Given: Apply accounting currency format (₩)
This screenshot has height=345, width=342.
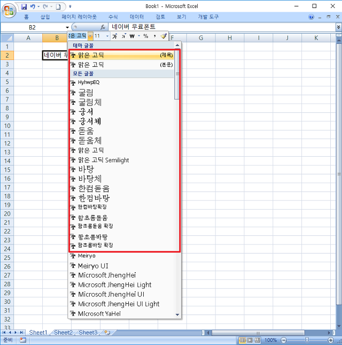Looking at the screenshot, I should tap(132, 36).
